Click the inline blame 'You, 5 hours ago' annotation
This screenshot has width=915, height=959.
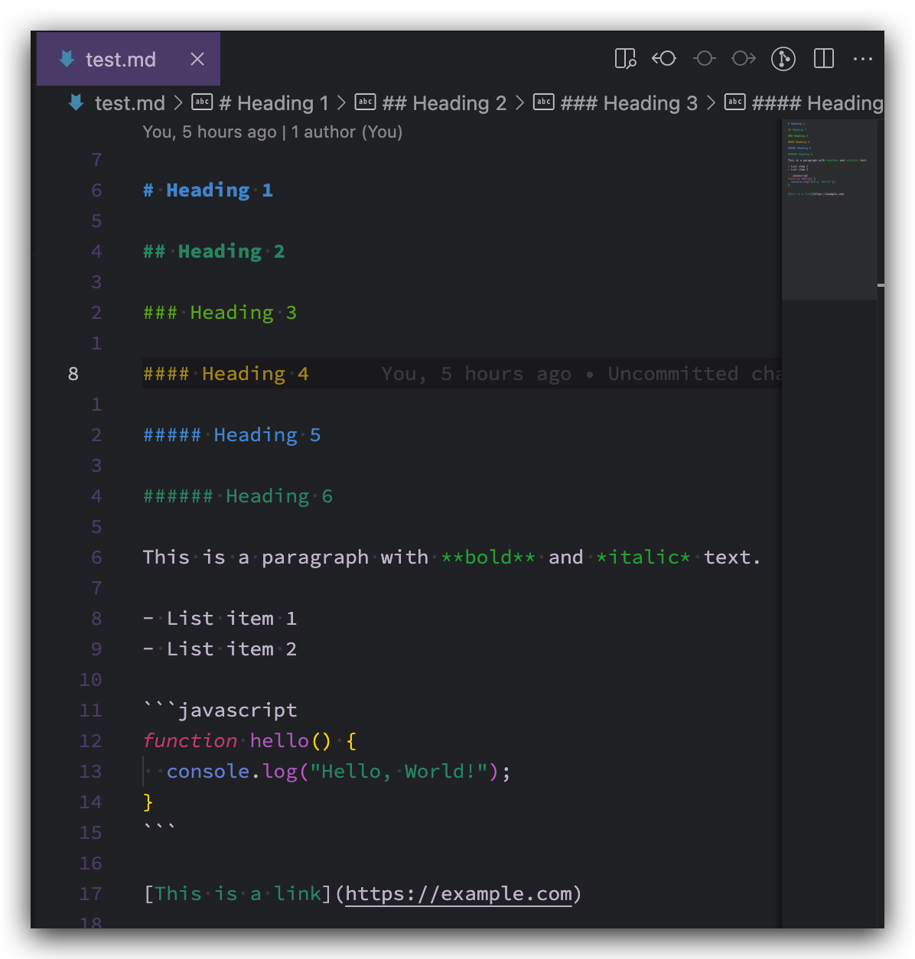[x=581, y=374]
